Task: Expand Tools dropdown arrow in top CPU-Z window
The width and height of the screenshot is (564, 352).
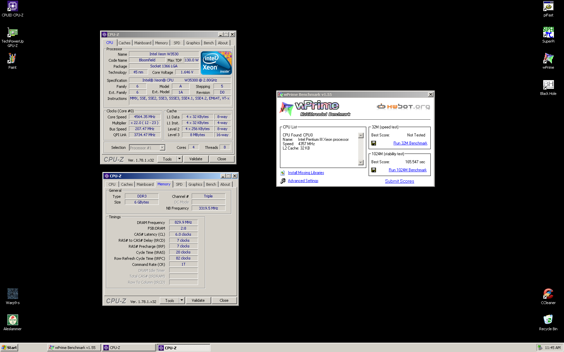Action: (x=179, y=159)
